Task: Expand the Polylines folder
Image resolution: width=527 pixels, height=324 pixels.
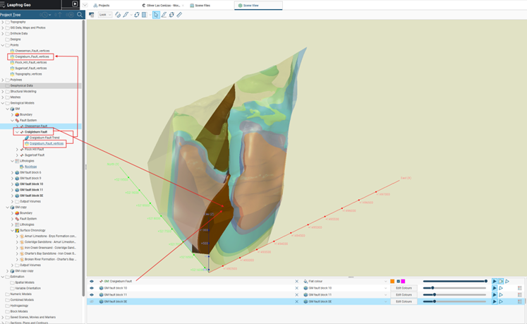Action: coord(3,80)
